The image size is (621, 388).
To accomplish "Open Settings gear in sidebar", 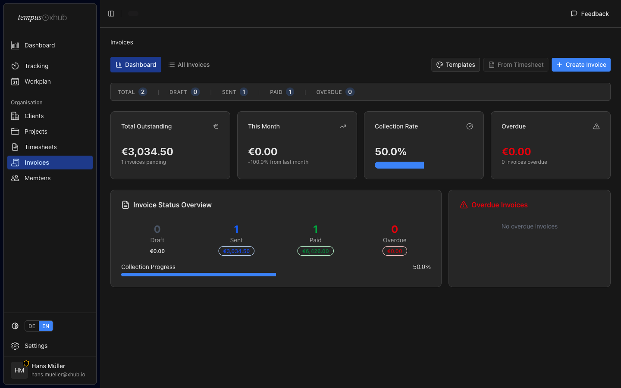I will tap(36, 346).
